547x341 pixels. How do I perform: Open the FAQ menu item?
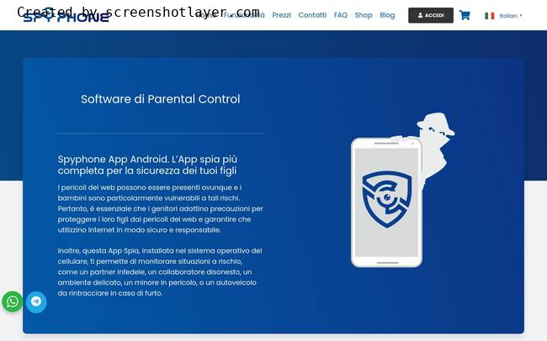pyautogui.click(x=341, y=15)
